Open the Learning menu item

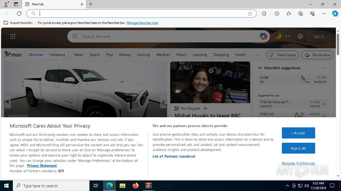tap(200, 55)
